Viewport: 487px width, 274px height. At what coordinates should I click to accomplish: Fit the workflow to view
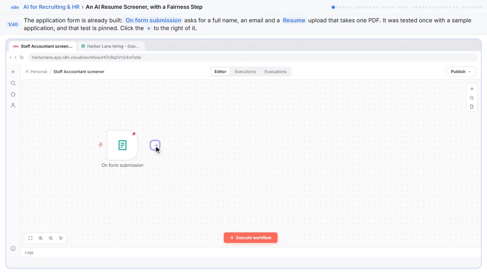(30, 238)
